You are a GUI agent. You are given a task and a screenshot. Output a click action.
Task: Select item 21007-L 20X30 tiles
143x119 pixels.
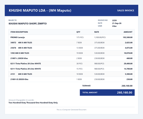pyautogui.click(x=19, y=58)
